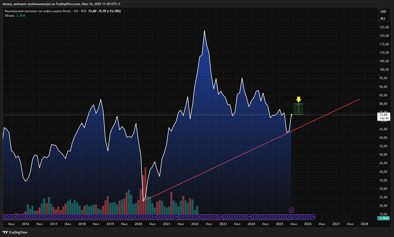Click the 2024 label on the time axis
The height and width of the screenshot is (237, 394).
click(251, 224)
